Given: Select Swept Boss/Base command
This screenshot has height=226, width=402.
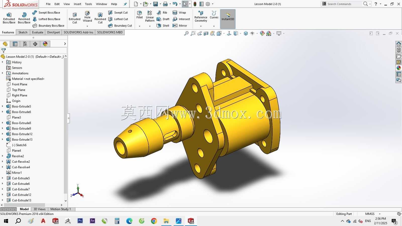Looking at the screenshot, I should (46, 13).
